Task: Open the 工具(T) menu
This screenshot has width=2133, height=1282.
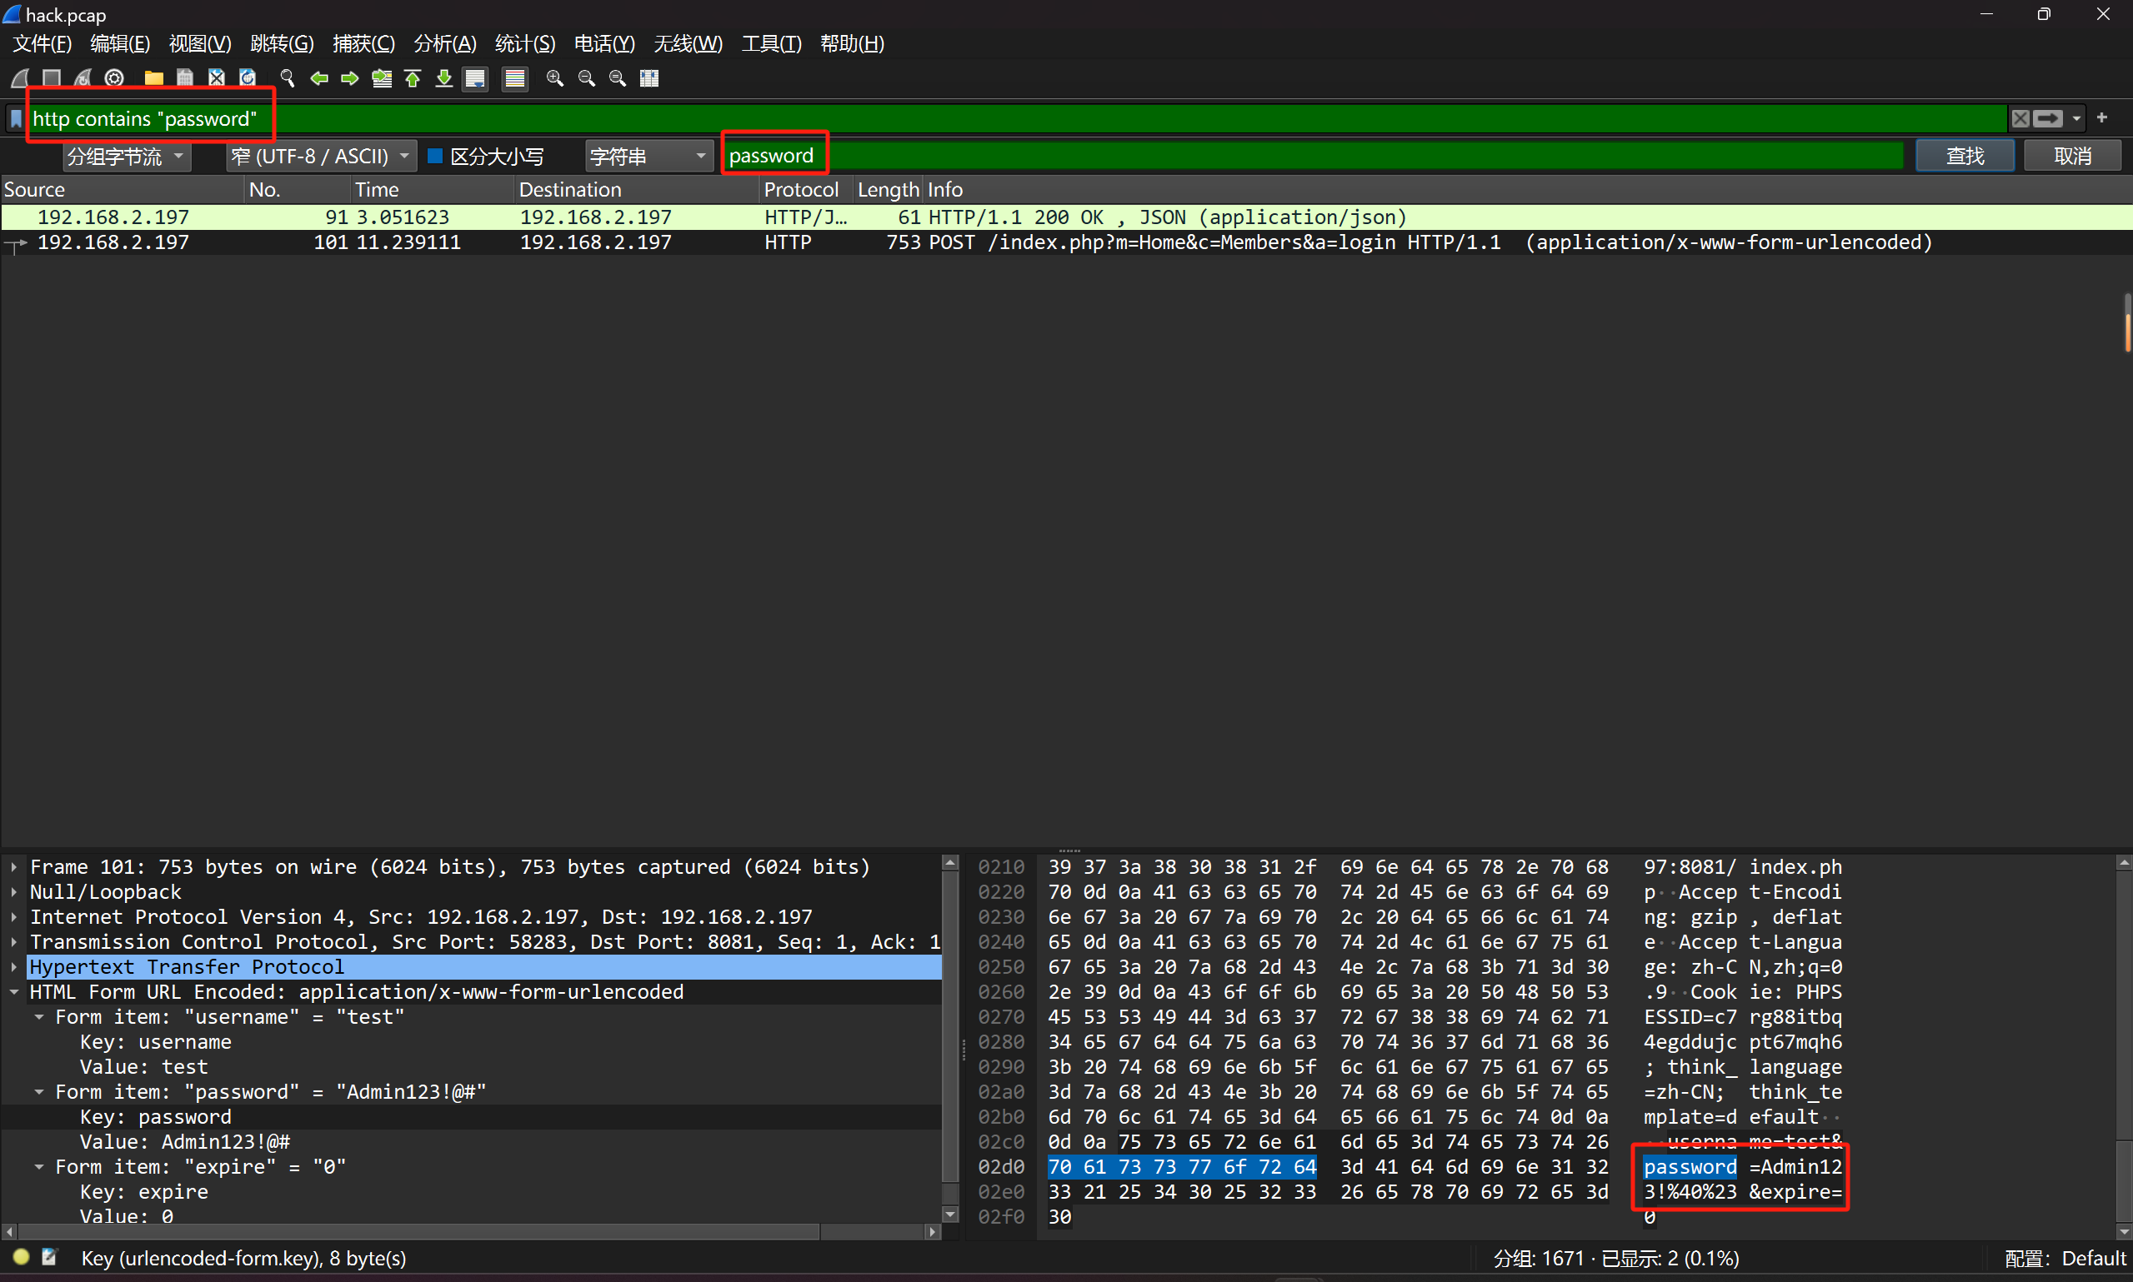Action: coord(772,44)
